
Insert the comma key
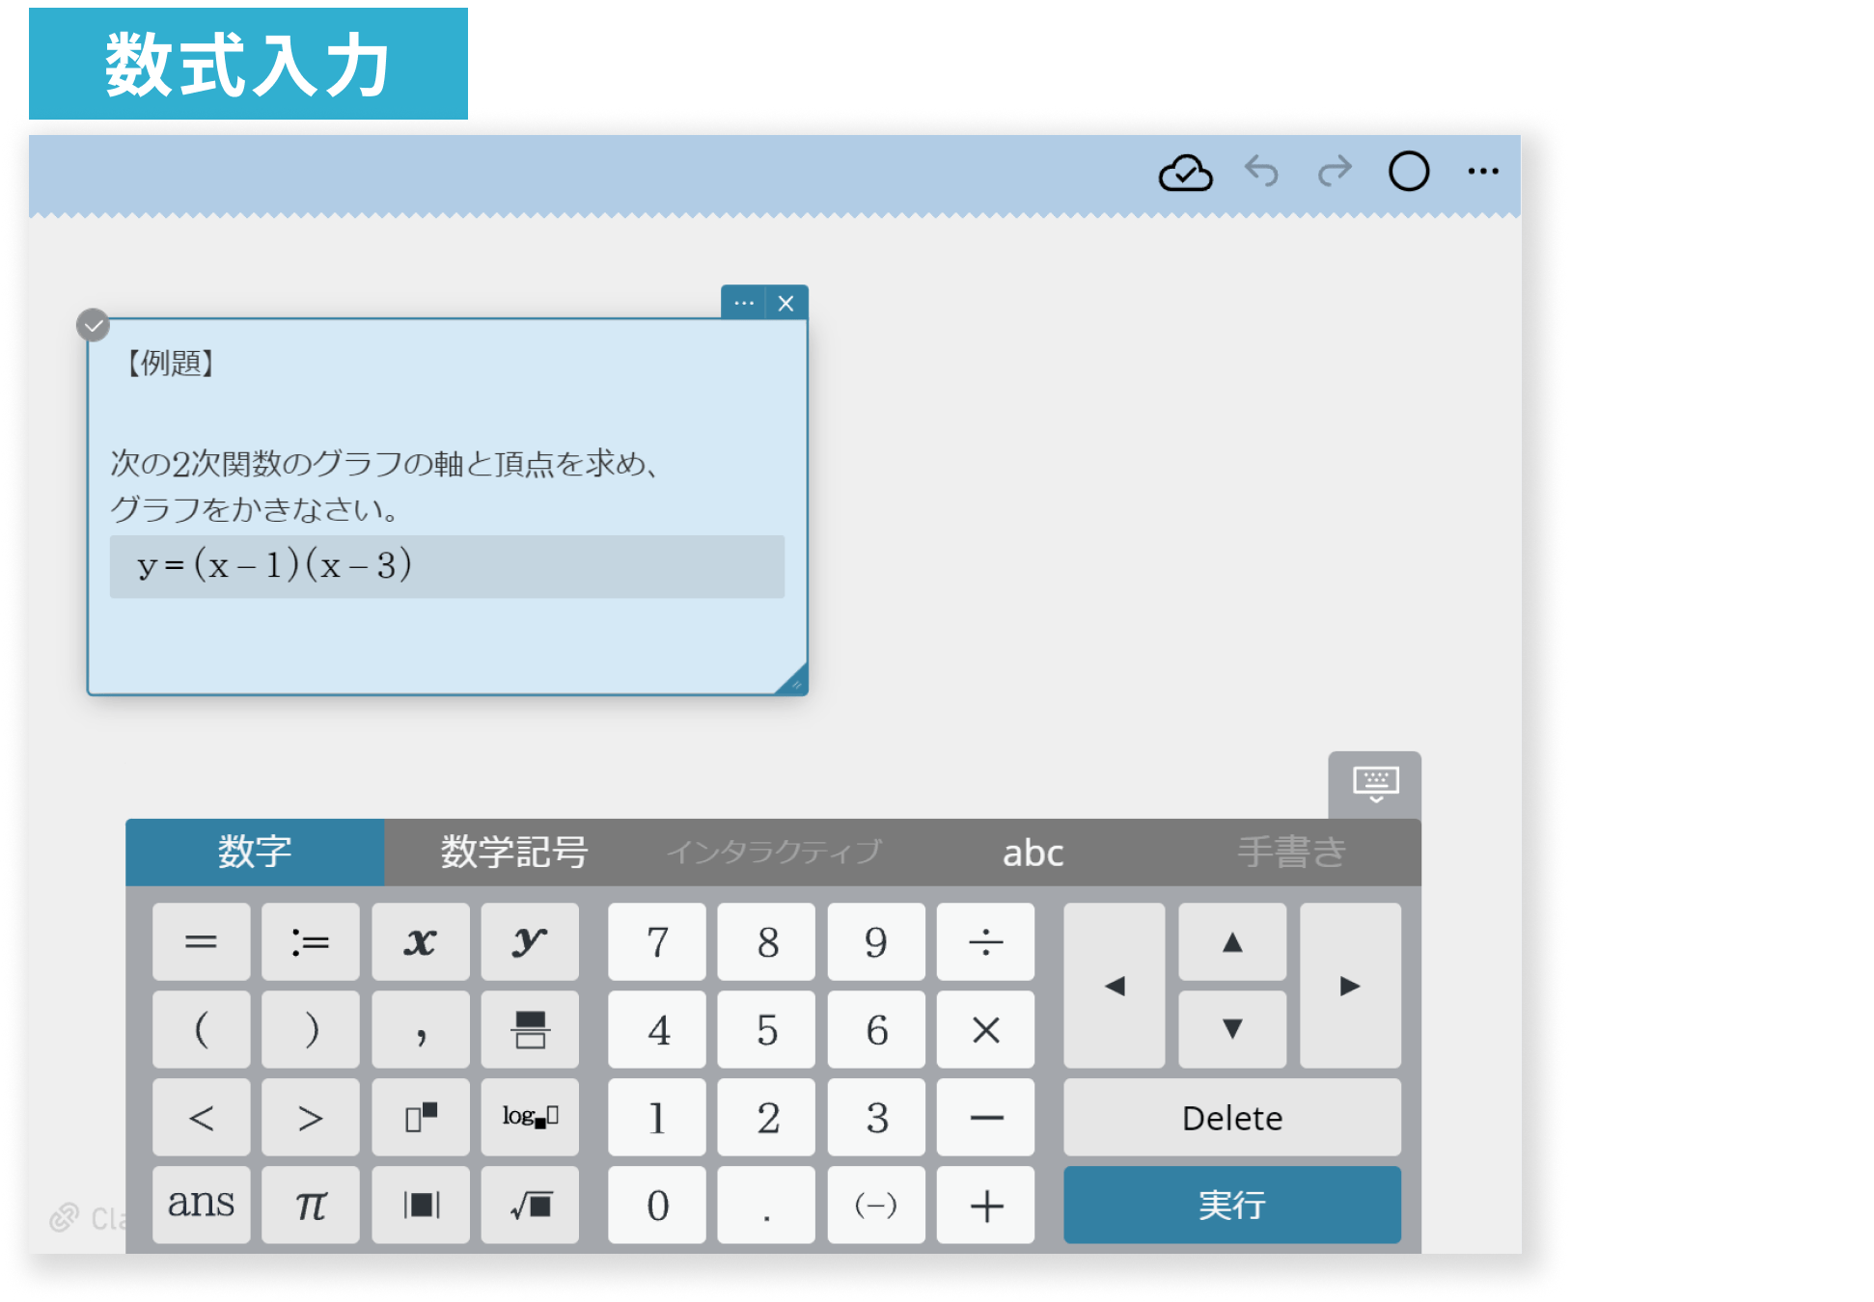421,1030
